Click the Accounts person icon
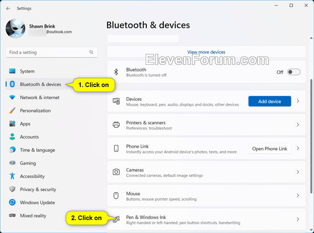This screenshot has height=233, width=314. pos(12,137)
